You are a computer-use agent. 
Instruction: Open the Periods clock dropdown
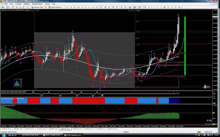(135, 7)
